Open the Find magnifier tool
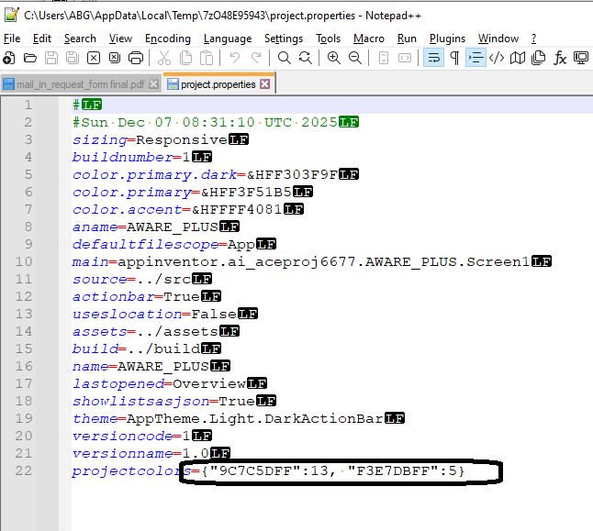 (x=285, y=58)
